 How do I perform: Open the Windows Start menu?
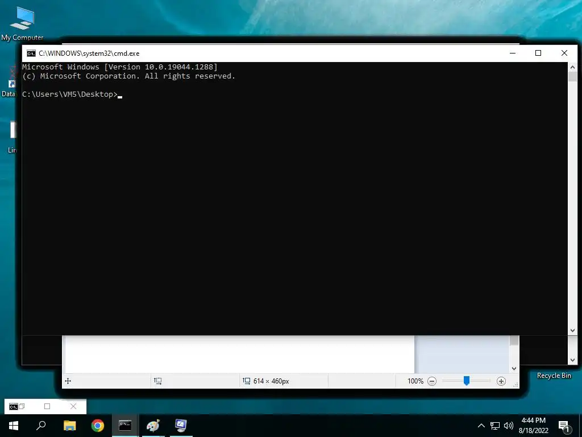pyautogui.click(x=14, y=426)
